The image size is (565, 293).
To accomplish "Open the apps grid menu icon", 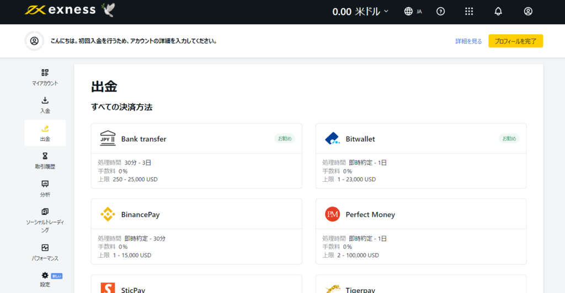I will point(469,12).
